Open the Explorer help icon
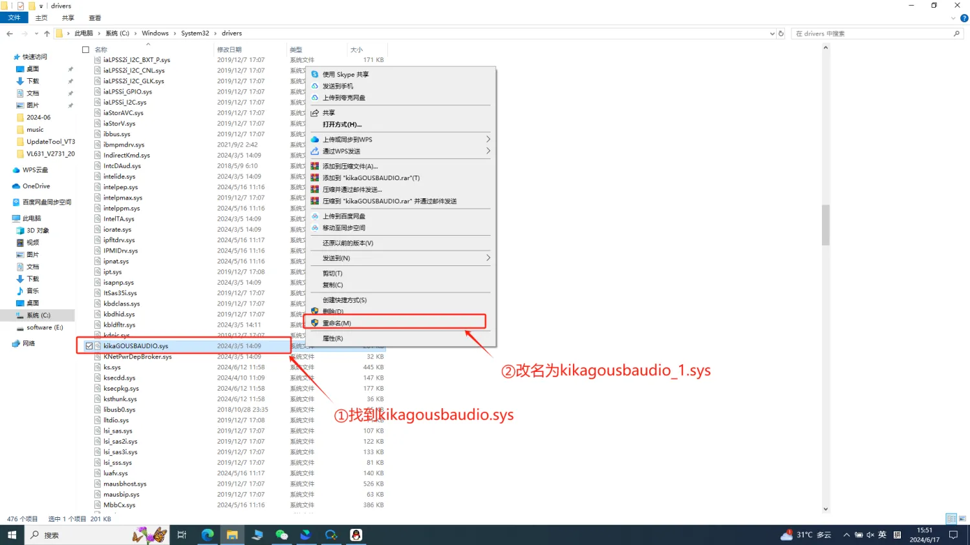The width and height of the screenshot is (970, 545). [x=964, y=18]
